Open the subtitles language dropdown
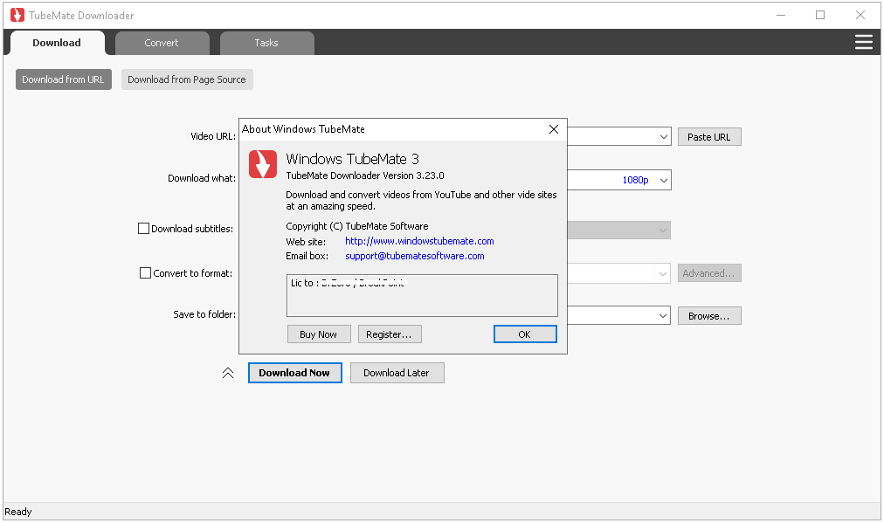This screenshot has width=884, height=523. [x=663, y=230]
